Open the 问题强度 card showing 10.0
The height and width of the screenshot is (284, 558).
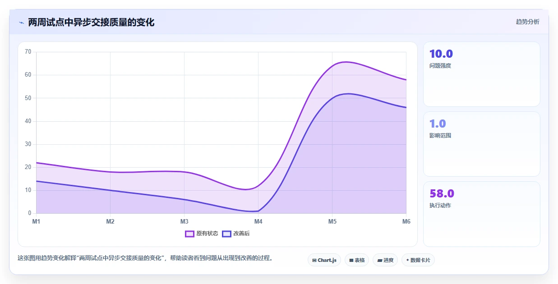point(481,74)
